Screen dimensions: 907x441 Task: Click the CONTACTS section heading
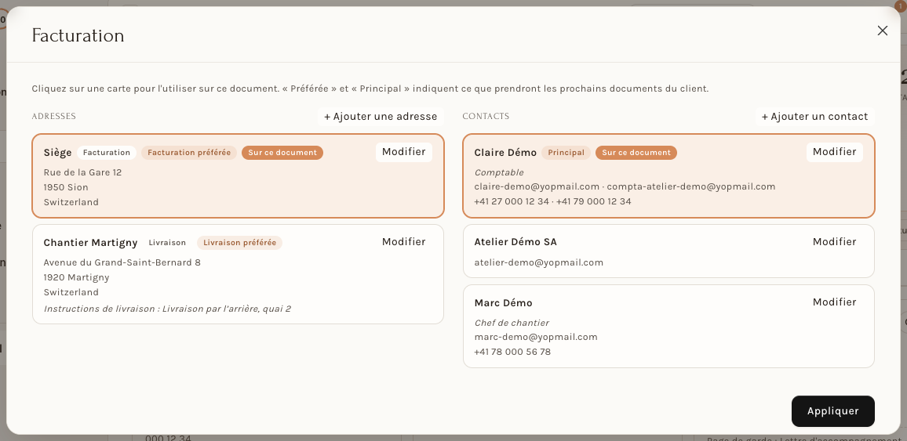tap(486, 116)
